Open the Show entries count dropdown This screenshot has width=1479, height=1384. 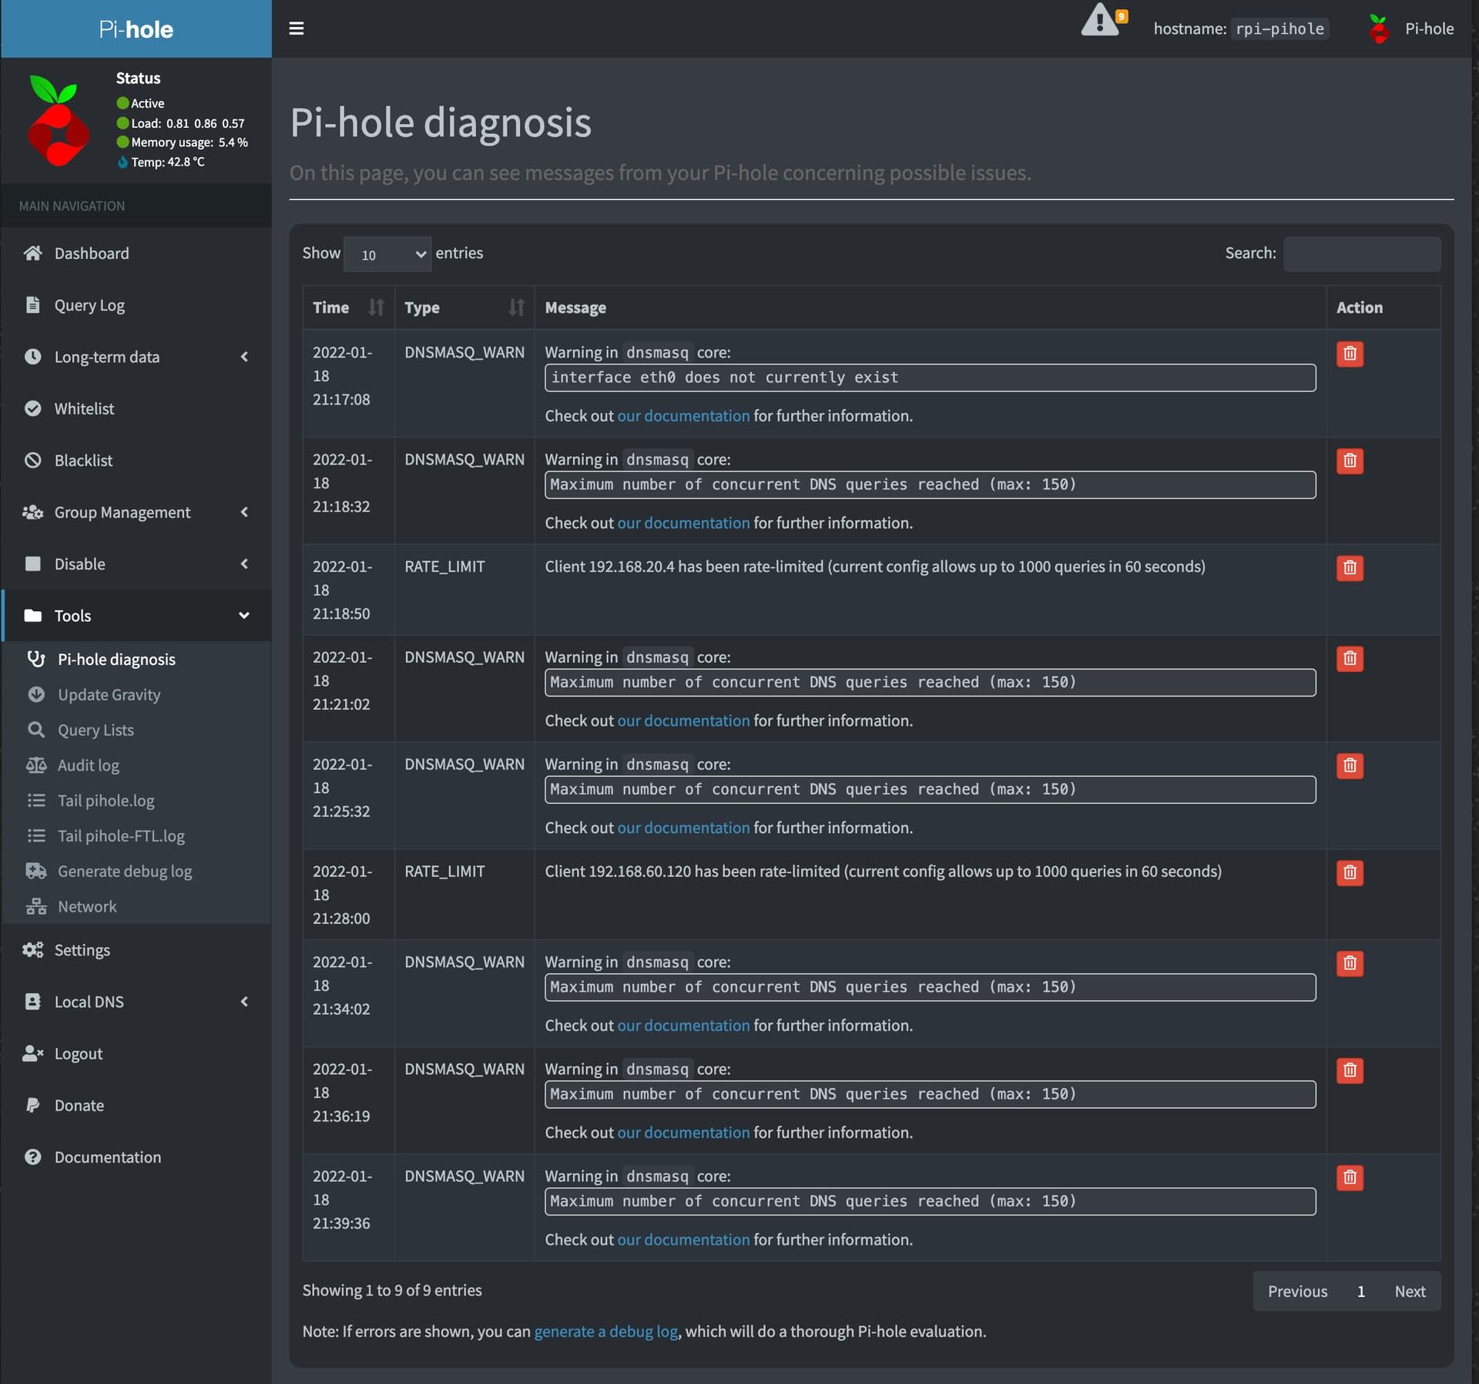click(387, 254)
